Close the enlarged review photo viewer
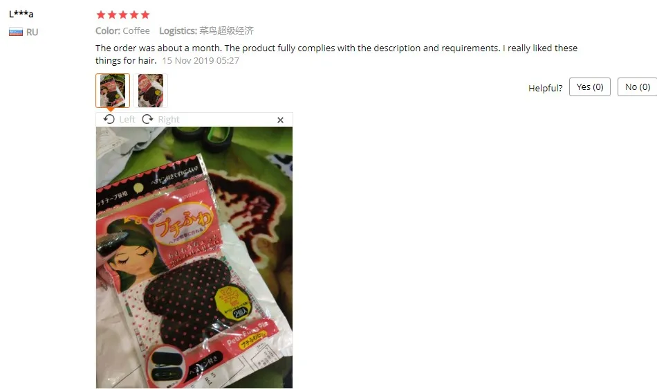 tap(280, 120)
